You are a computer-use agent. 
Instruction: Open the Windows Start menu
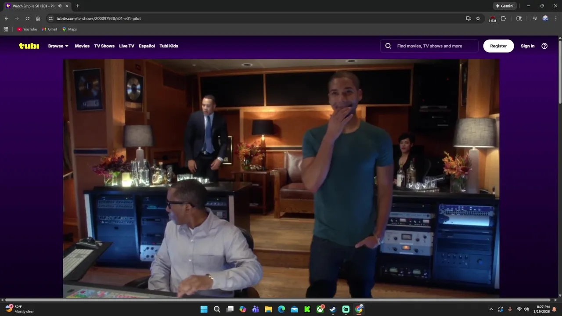click(x=204, y=309)
